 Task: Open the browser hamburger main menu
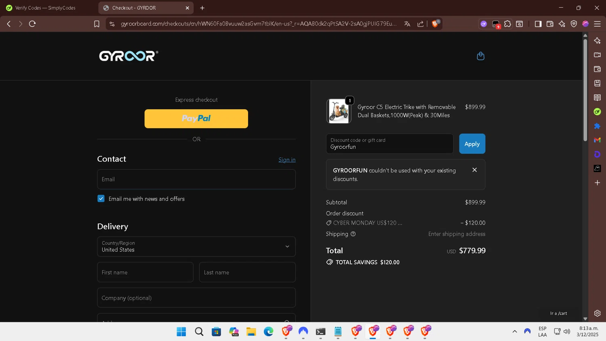[x=597, y=24]
